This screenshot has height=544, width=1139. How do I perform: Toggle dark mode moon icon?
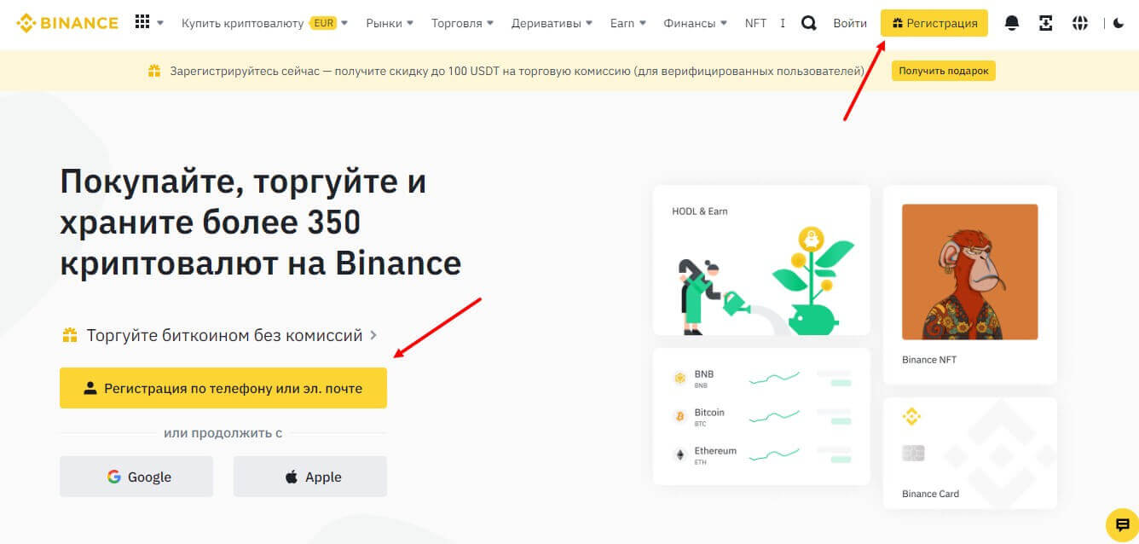(1119, 23)
